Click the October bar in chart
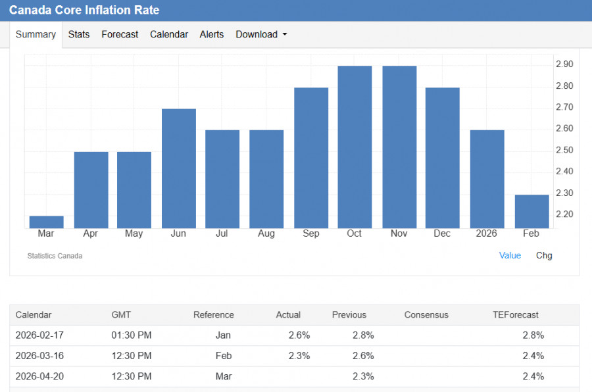Screen dimensions: 592x392 (355, 147)
